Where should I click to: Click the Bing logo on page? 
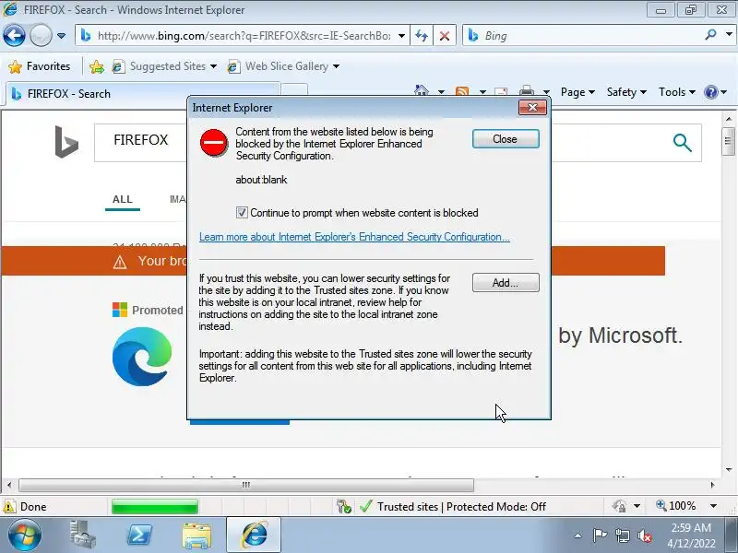(x=66, y=142)
